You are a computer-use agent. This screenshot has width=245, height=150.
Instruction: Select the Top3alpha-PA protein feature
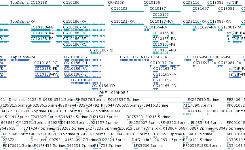(x=20, y=60)
